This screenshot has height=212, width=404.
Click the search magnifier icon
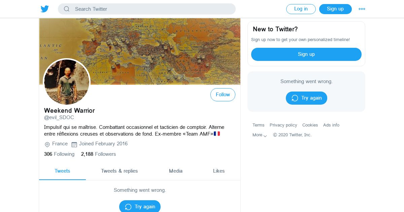tap(67, 9)
